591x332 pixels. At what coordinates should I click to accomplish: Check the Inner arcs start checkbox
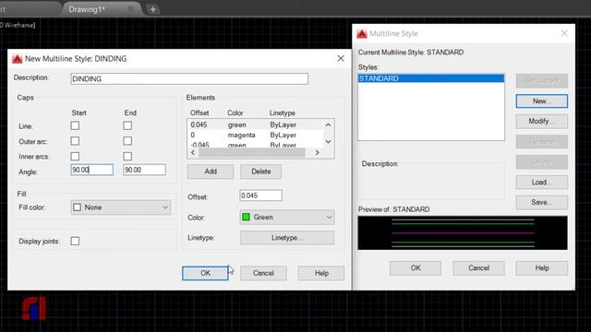coord(75,156)
